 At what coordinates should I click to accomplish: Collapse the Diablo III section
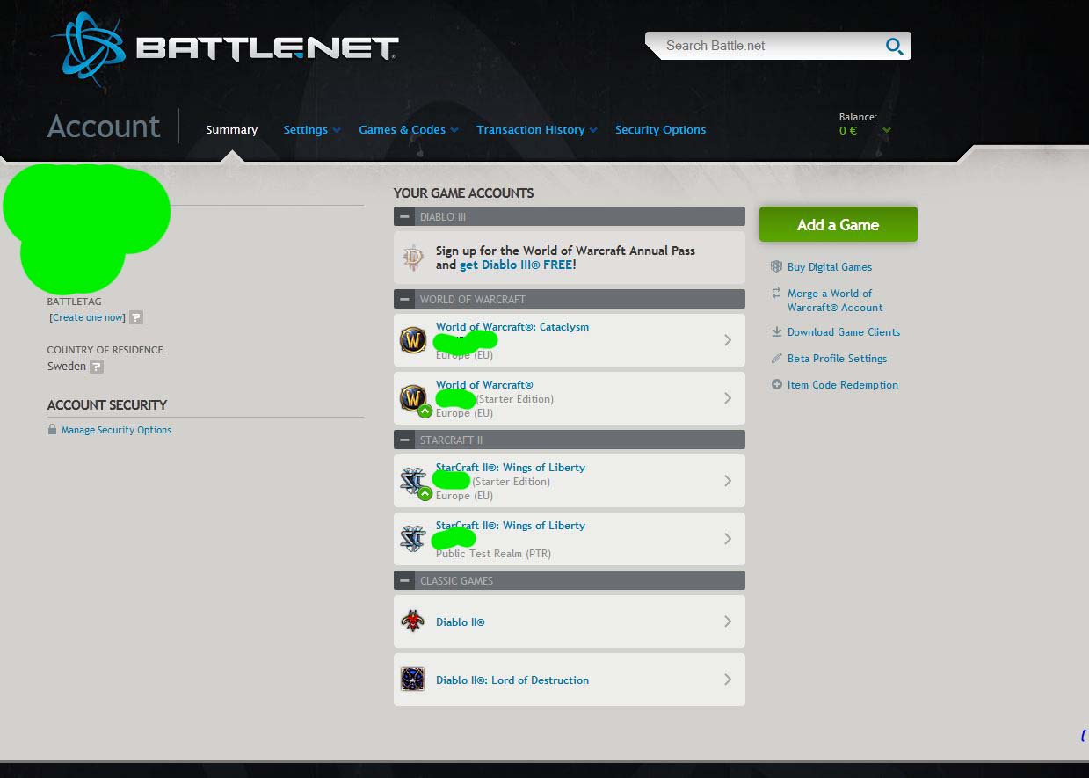click(404, 216)
